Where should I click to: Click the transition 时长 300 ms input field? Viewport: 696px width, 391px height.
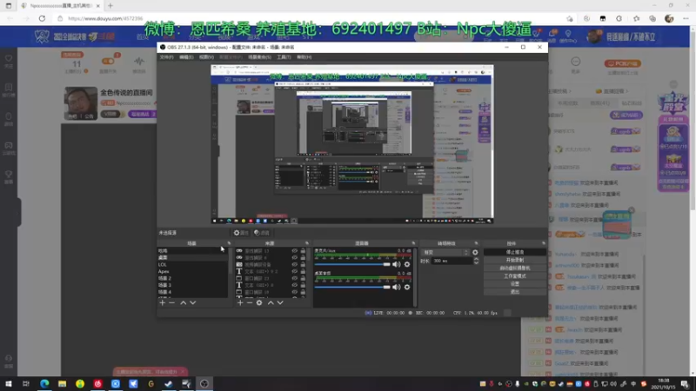[452, 262]
